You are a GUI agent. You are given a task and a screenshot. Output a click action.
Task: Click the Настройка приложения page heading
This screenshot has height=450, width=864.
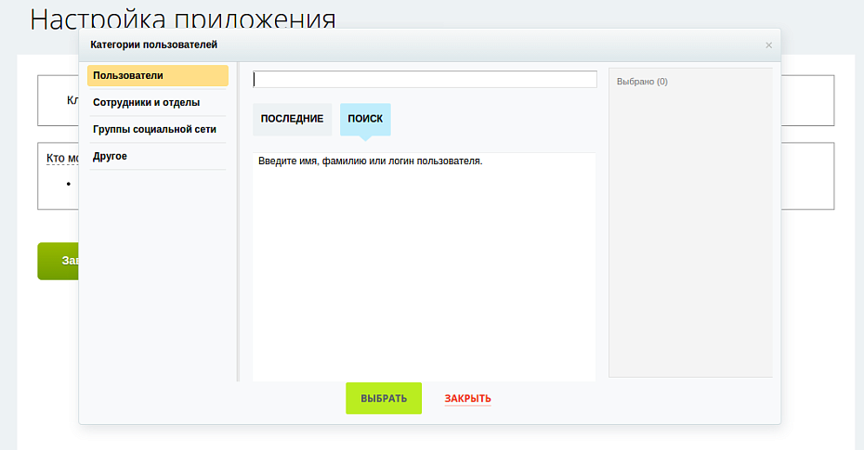pos(183,18)
